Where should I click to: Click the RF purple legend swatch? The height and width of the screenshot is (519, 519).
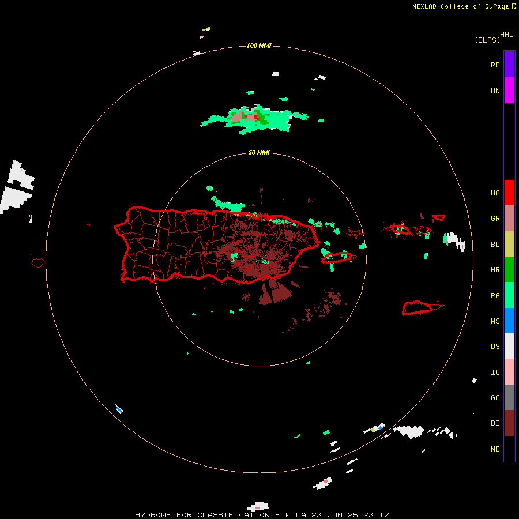click(x=509, y=65)
